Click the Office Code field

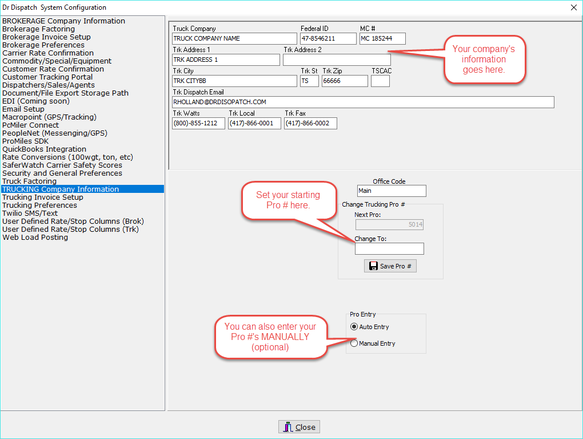[392, 191]
